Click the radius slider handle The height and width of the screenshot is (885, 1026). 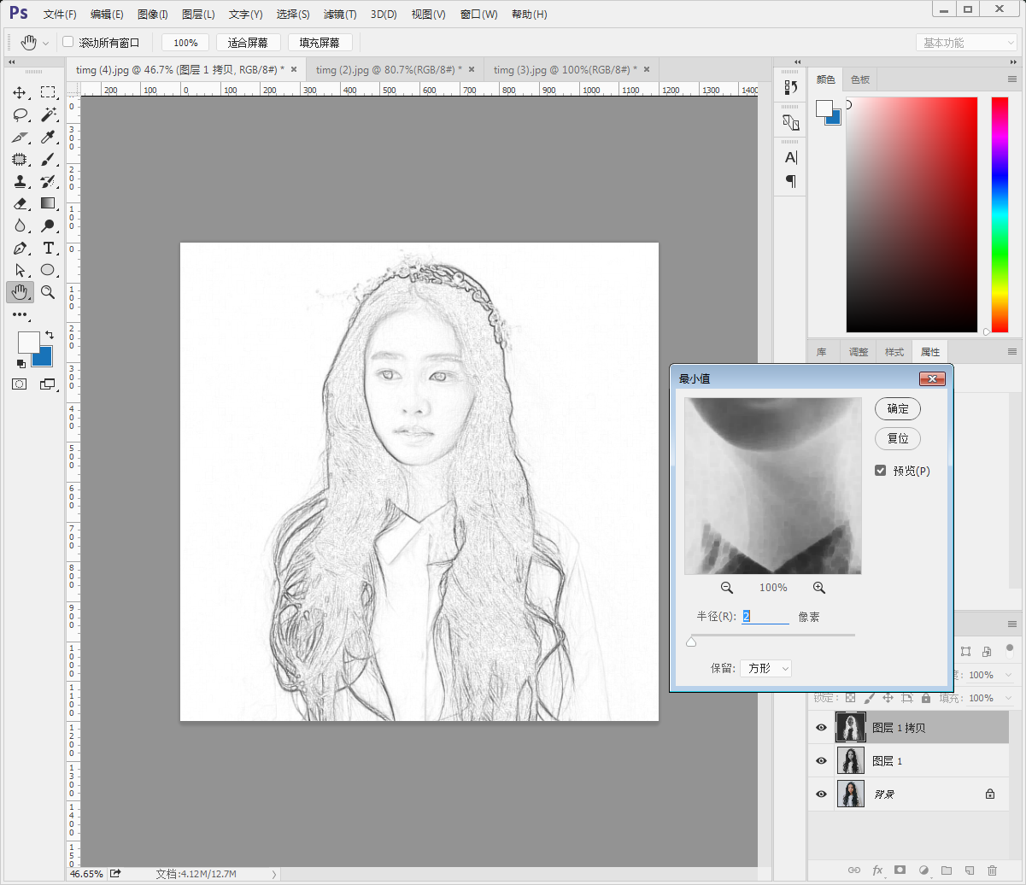click(691, 642)
